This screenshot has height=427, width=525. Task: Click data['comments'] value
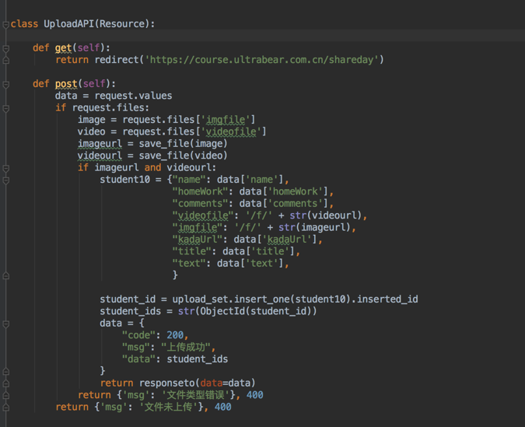click(x=284, y=203)
